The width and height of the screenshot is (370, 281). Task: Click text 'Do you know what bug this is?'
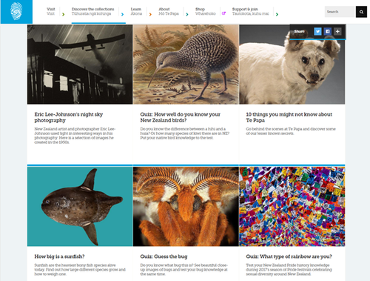point(184,270)
